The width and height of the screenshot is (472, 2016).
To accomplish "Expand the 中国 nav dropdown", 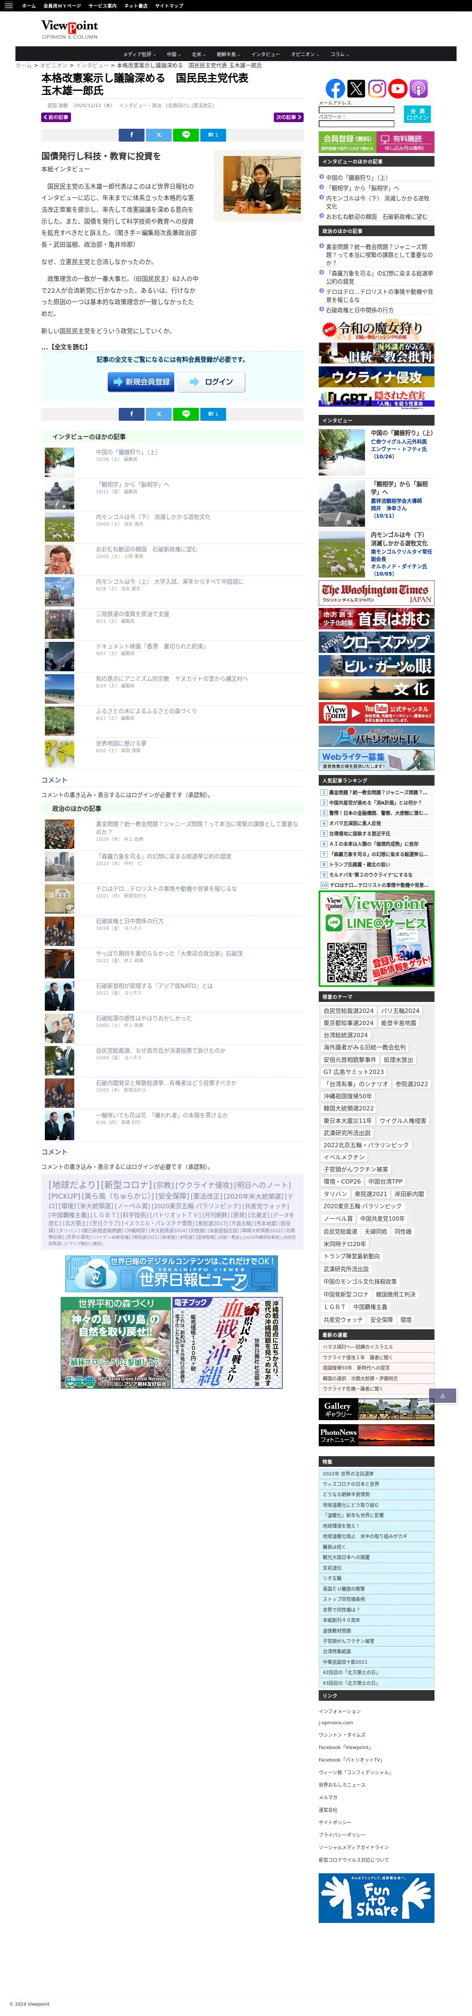I will (173, 54).
